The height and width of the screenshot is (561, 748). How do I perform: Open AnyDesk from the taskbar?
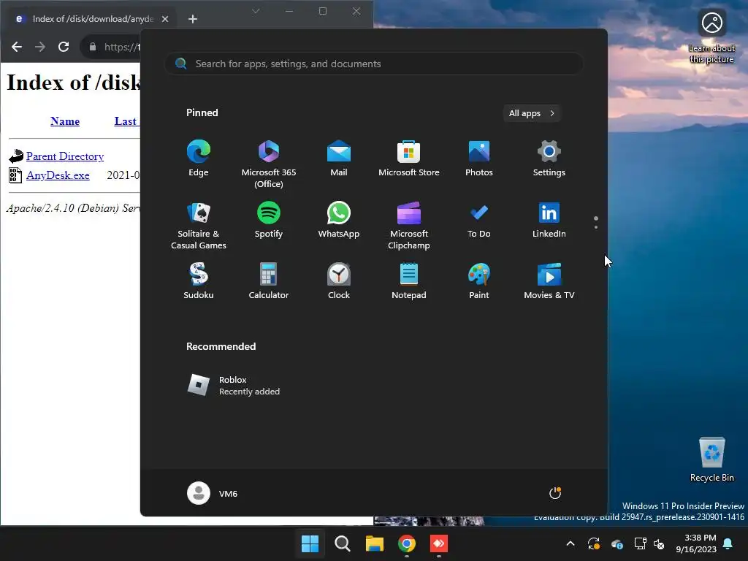(x=439, y=543)
